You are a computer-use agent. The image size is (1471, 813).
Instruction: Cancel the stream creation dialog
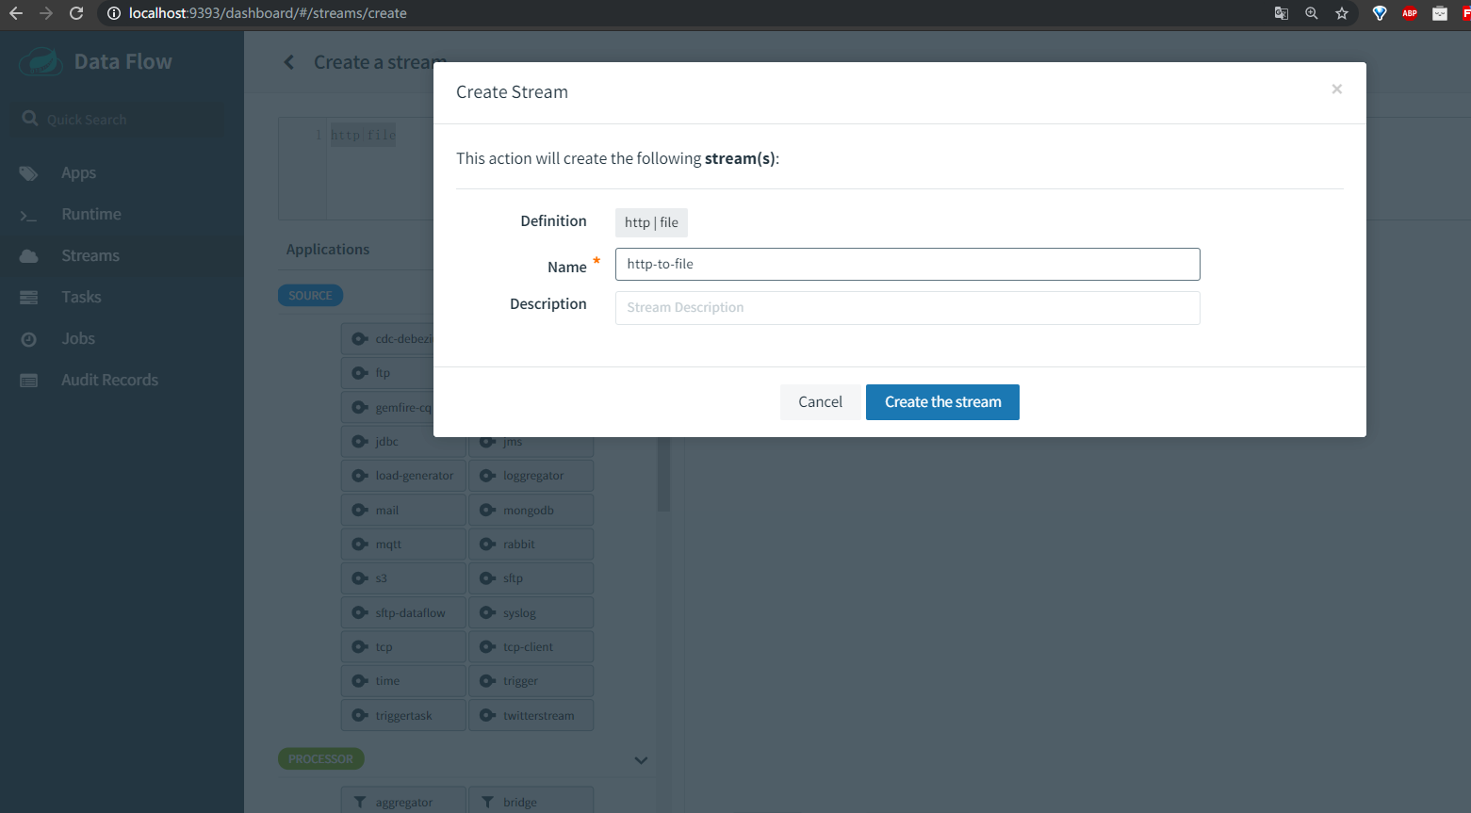[820, 401]
